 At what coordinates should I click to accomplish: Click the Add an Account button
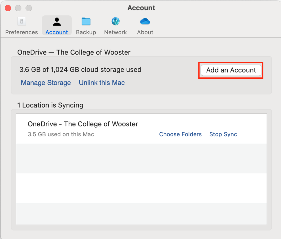click(x=231, y=70)
